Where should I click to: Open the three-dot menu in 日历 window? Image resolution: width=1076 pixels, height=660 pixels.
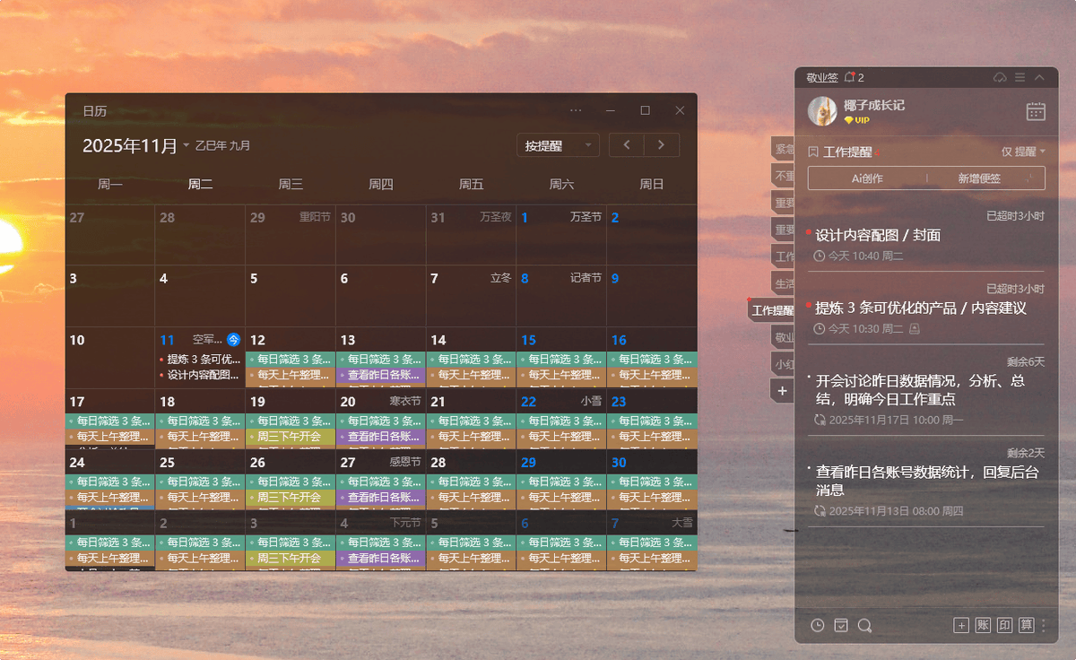[576, 110]
